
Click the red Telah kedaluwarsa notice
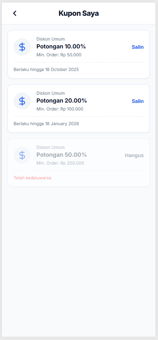pyautogui.click(x=33, y=178)
